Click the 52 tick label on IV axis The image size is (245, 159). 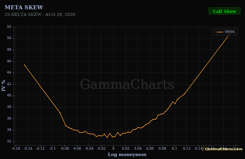coord(9,27)
